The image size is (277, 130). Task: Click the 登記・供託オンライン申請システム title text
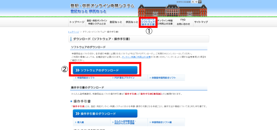[x=102, y=6]
